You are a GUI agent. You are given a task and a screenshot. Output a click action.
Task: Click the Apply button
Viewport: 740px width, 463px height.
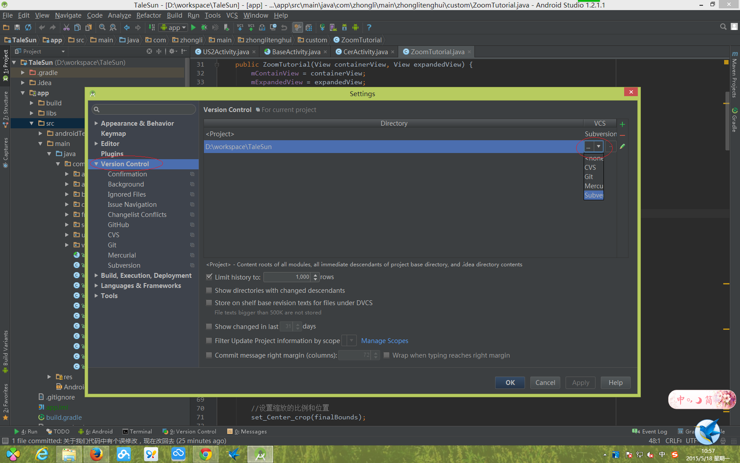coord(581,383)
